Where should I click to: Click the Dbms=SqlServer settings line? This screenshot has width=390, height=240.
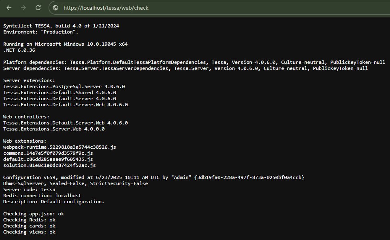(x=75, y=183)
